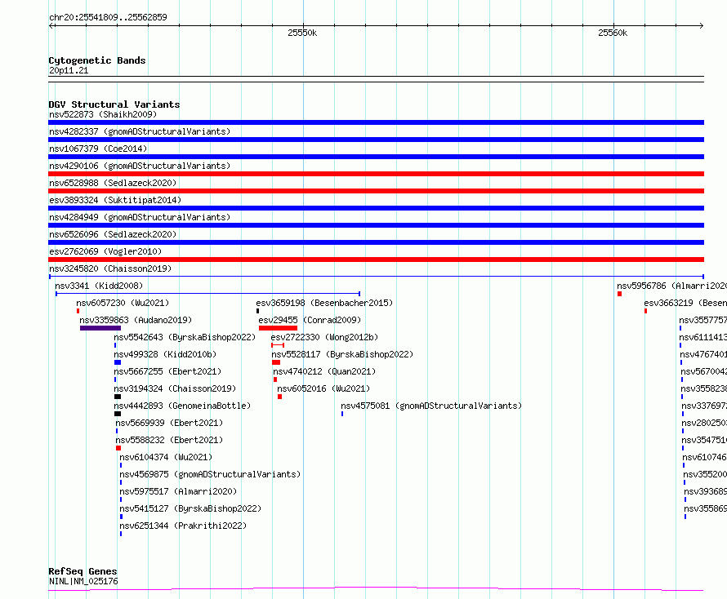Select nsv6528988 (Sedlazeck2020) label

[x=113, y=183]
